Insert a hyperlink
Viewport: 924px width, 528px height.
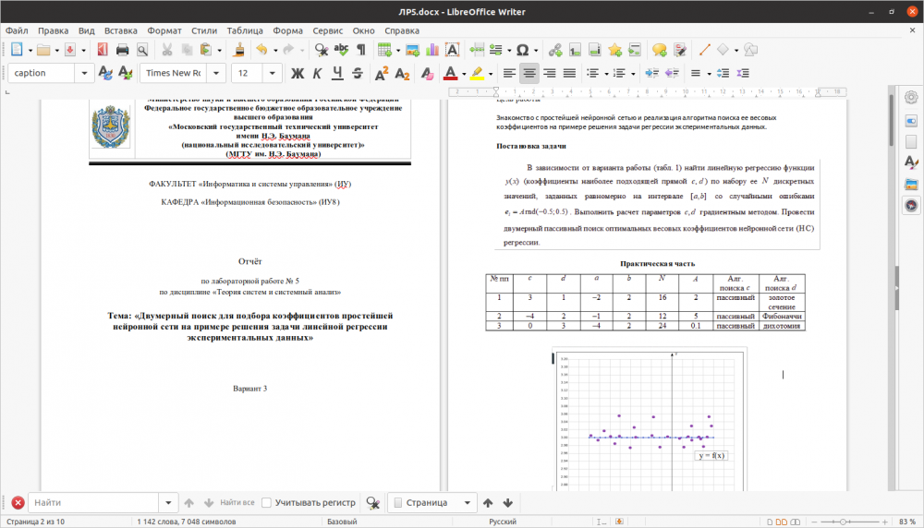click(555, 50)
